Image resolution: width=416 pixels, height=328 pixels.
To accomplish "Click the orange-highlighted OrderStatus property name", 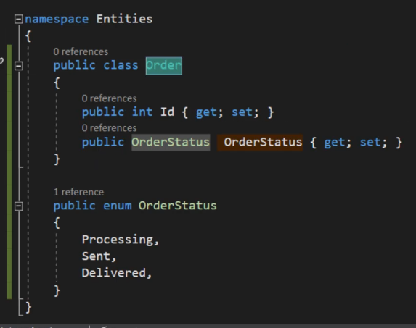I will [x=260, y=143].
